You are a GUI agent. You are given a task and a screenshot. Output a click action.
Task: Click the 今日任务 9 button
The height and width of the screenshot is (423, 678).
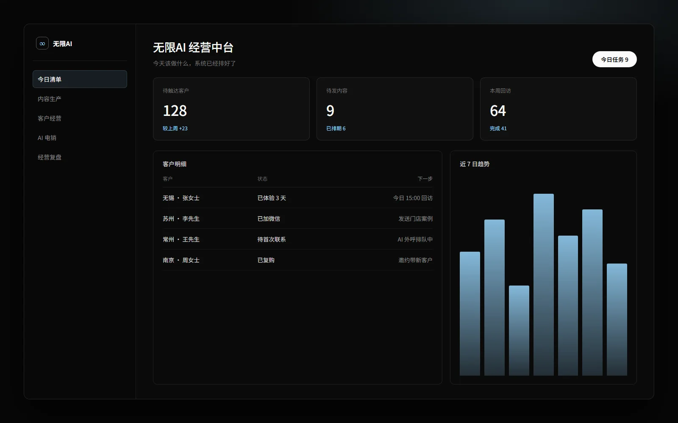614,59
